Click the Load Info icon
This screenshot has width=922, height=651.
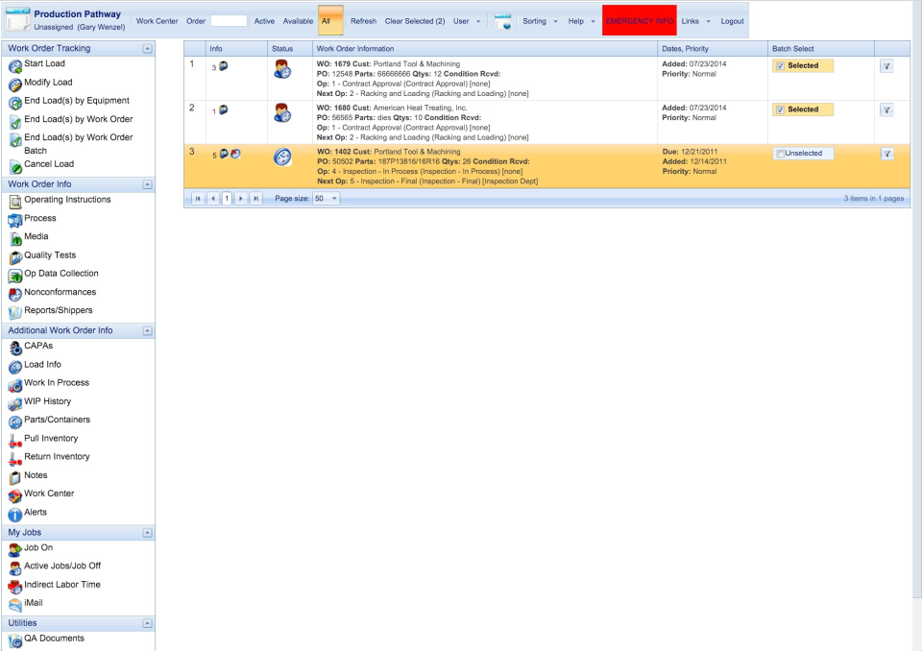coord(14,368)
